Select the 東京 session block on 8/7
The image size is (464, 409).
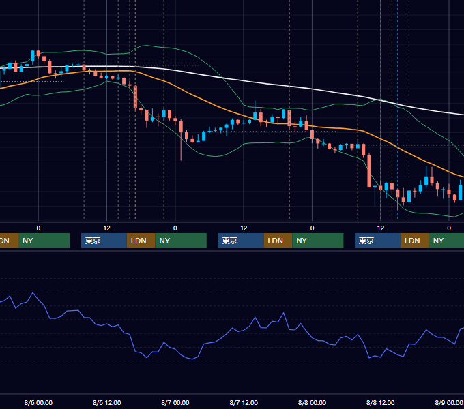[x=241, y=241]
